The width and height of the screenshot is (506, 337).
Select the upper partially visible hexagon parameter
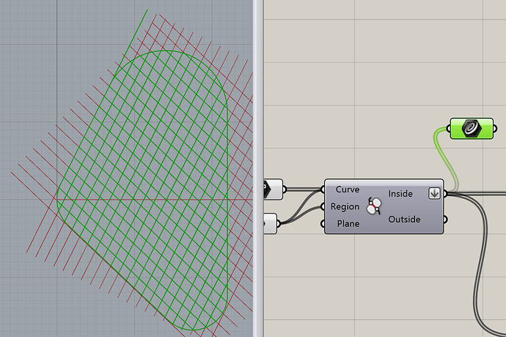coord(273,189)
